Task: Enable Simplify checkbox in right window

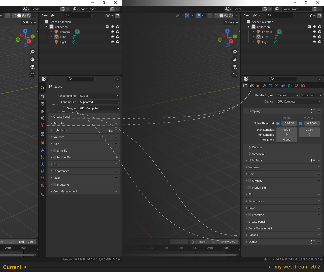Action: coord(250,181)
